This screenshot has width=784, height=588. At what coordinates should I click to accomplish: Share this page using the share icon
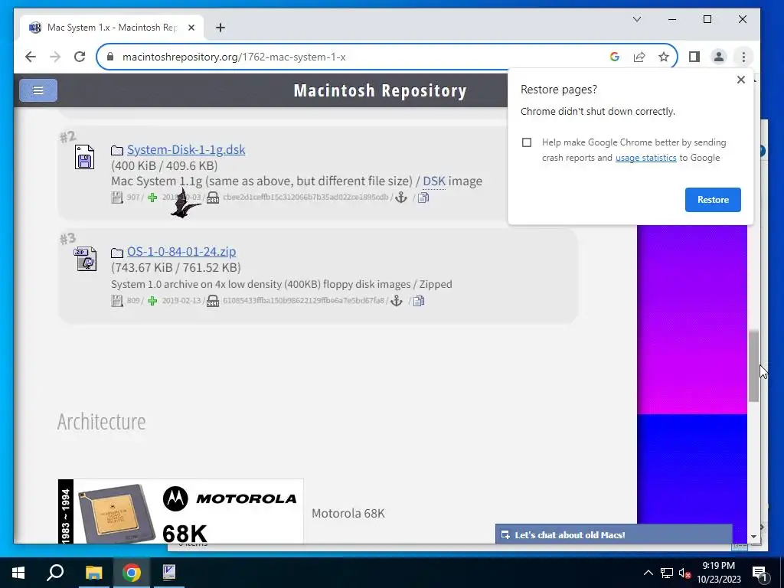click(x=639, y=57)
